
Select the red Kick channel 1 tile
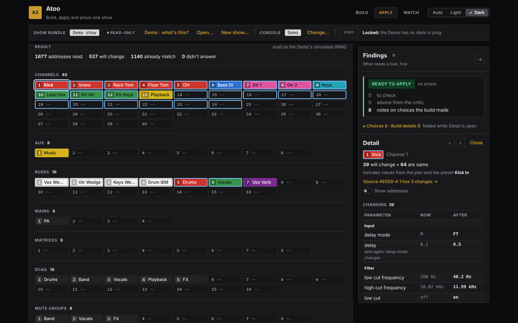52,85
